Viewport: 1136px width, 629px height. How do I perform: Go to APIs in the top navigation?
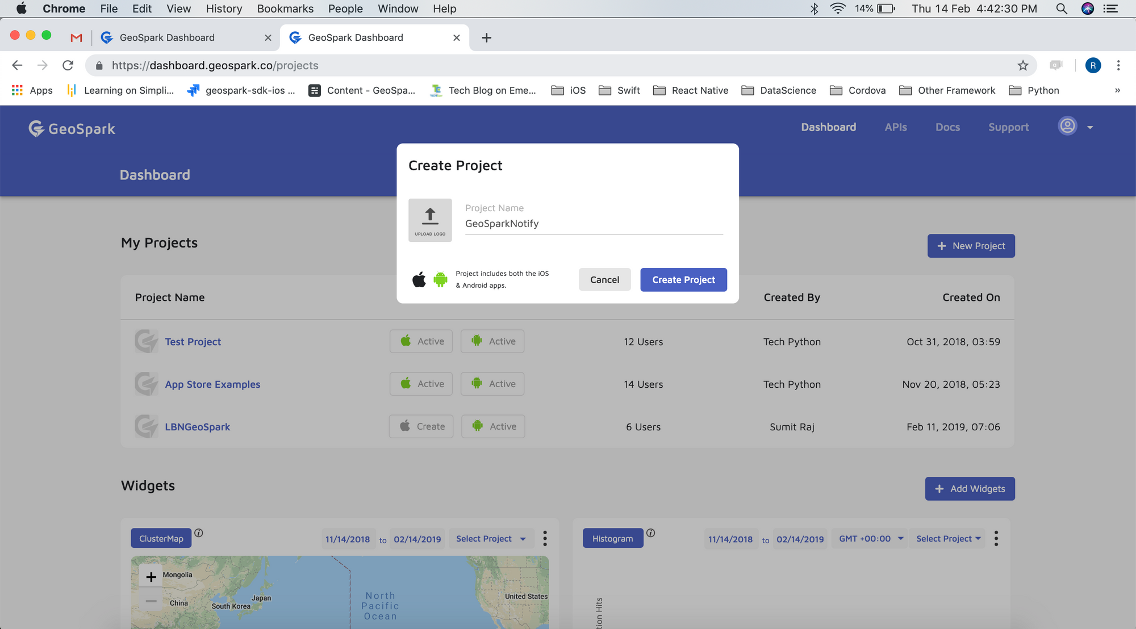896,127
